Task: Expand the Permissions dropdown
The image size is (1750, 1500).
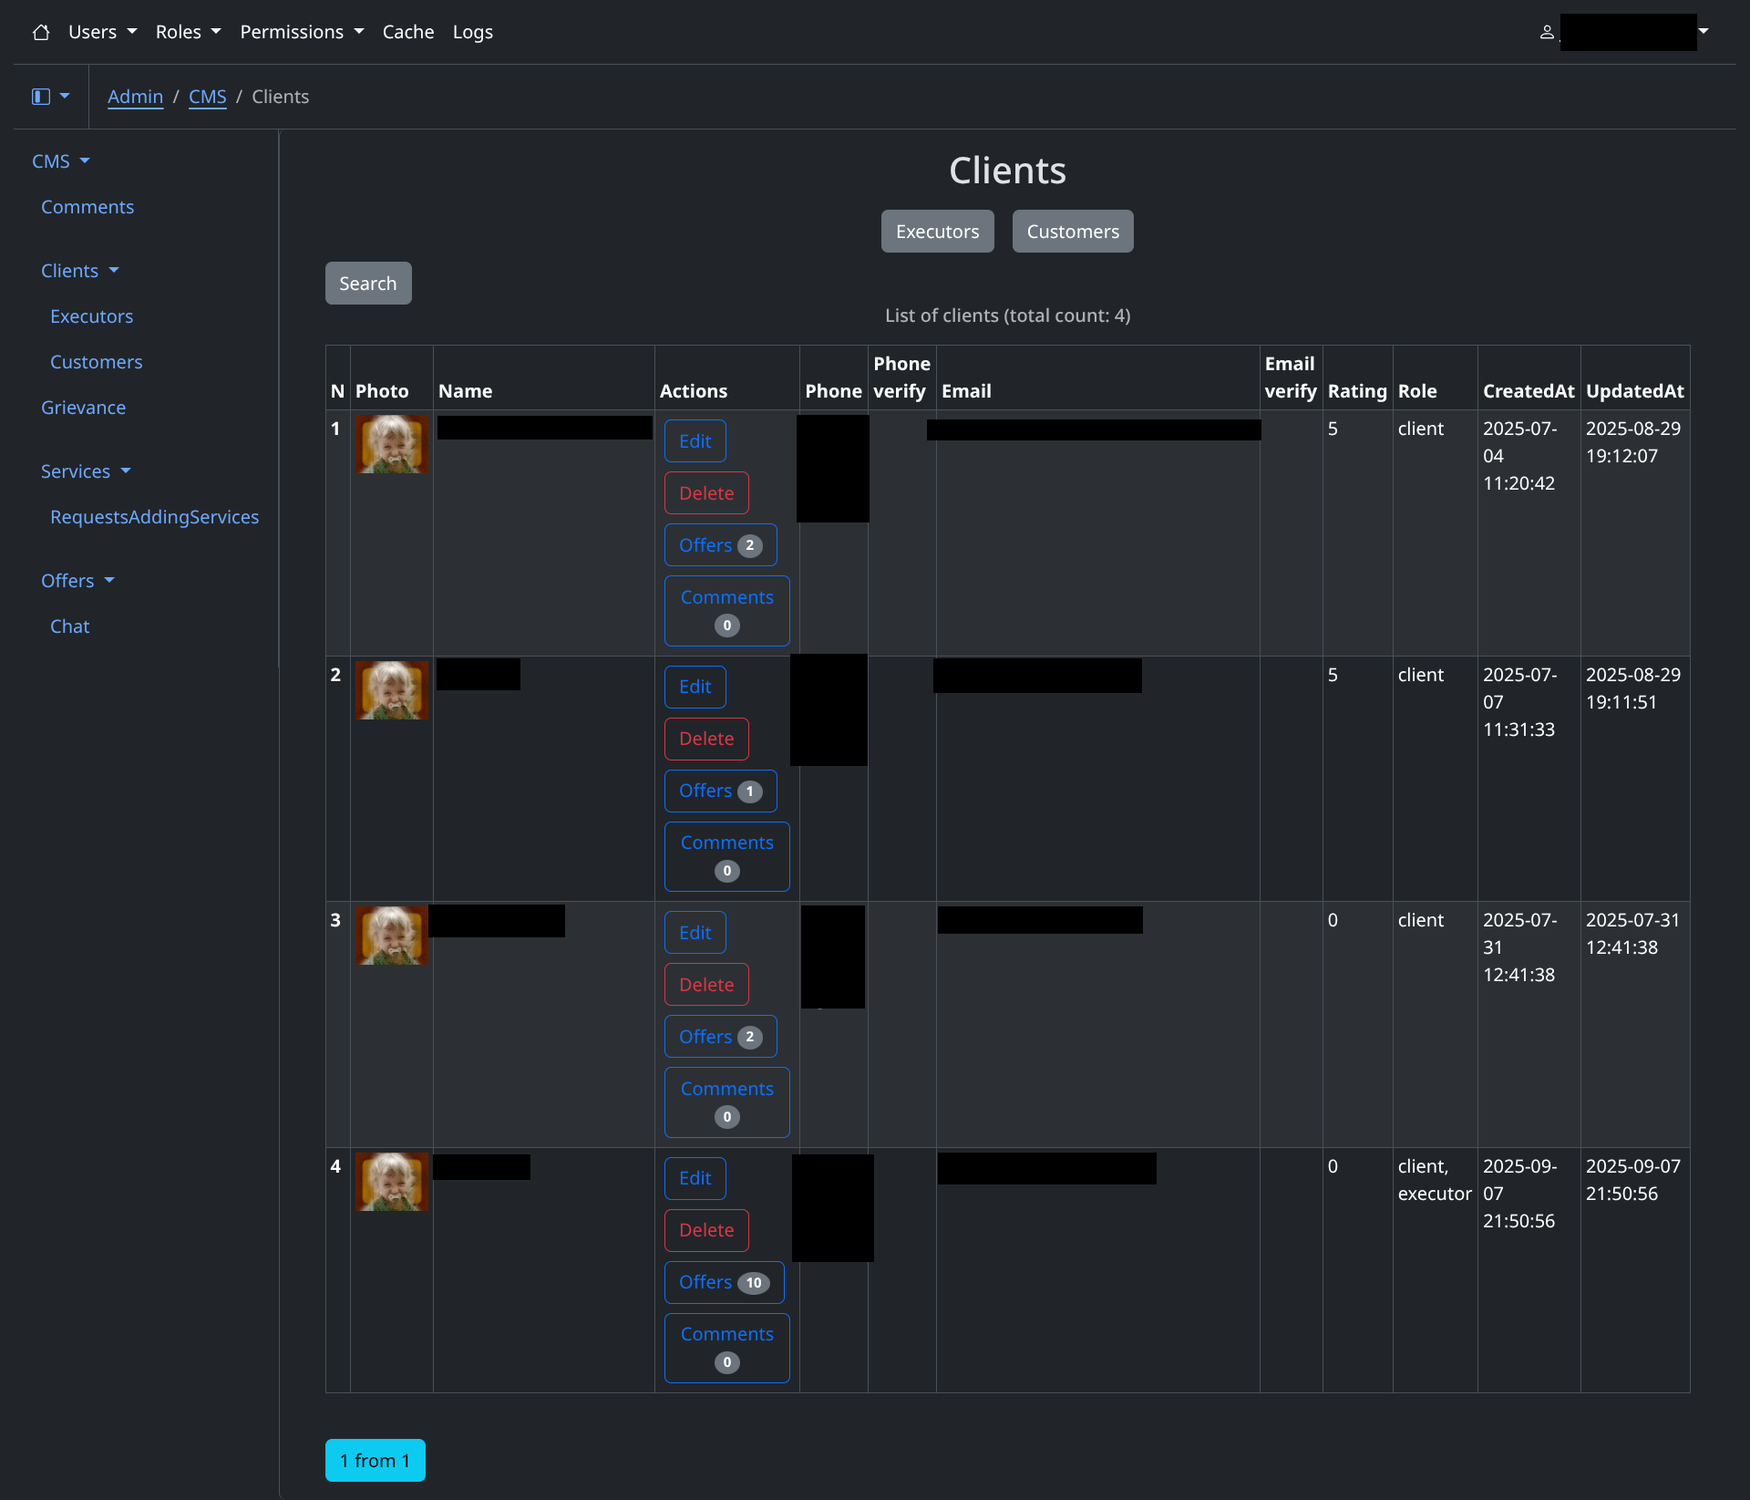Action: click(301, 32)
